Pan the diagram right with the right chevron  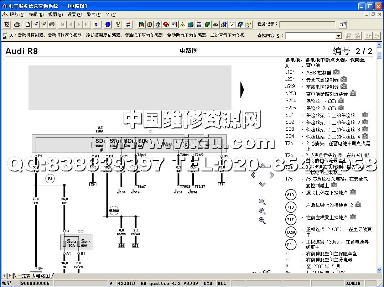271,175
